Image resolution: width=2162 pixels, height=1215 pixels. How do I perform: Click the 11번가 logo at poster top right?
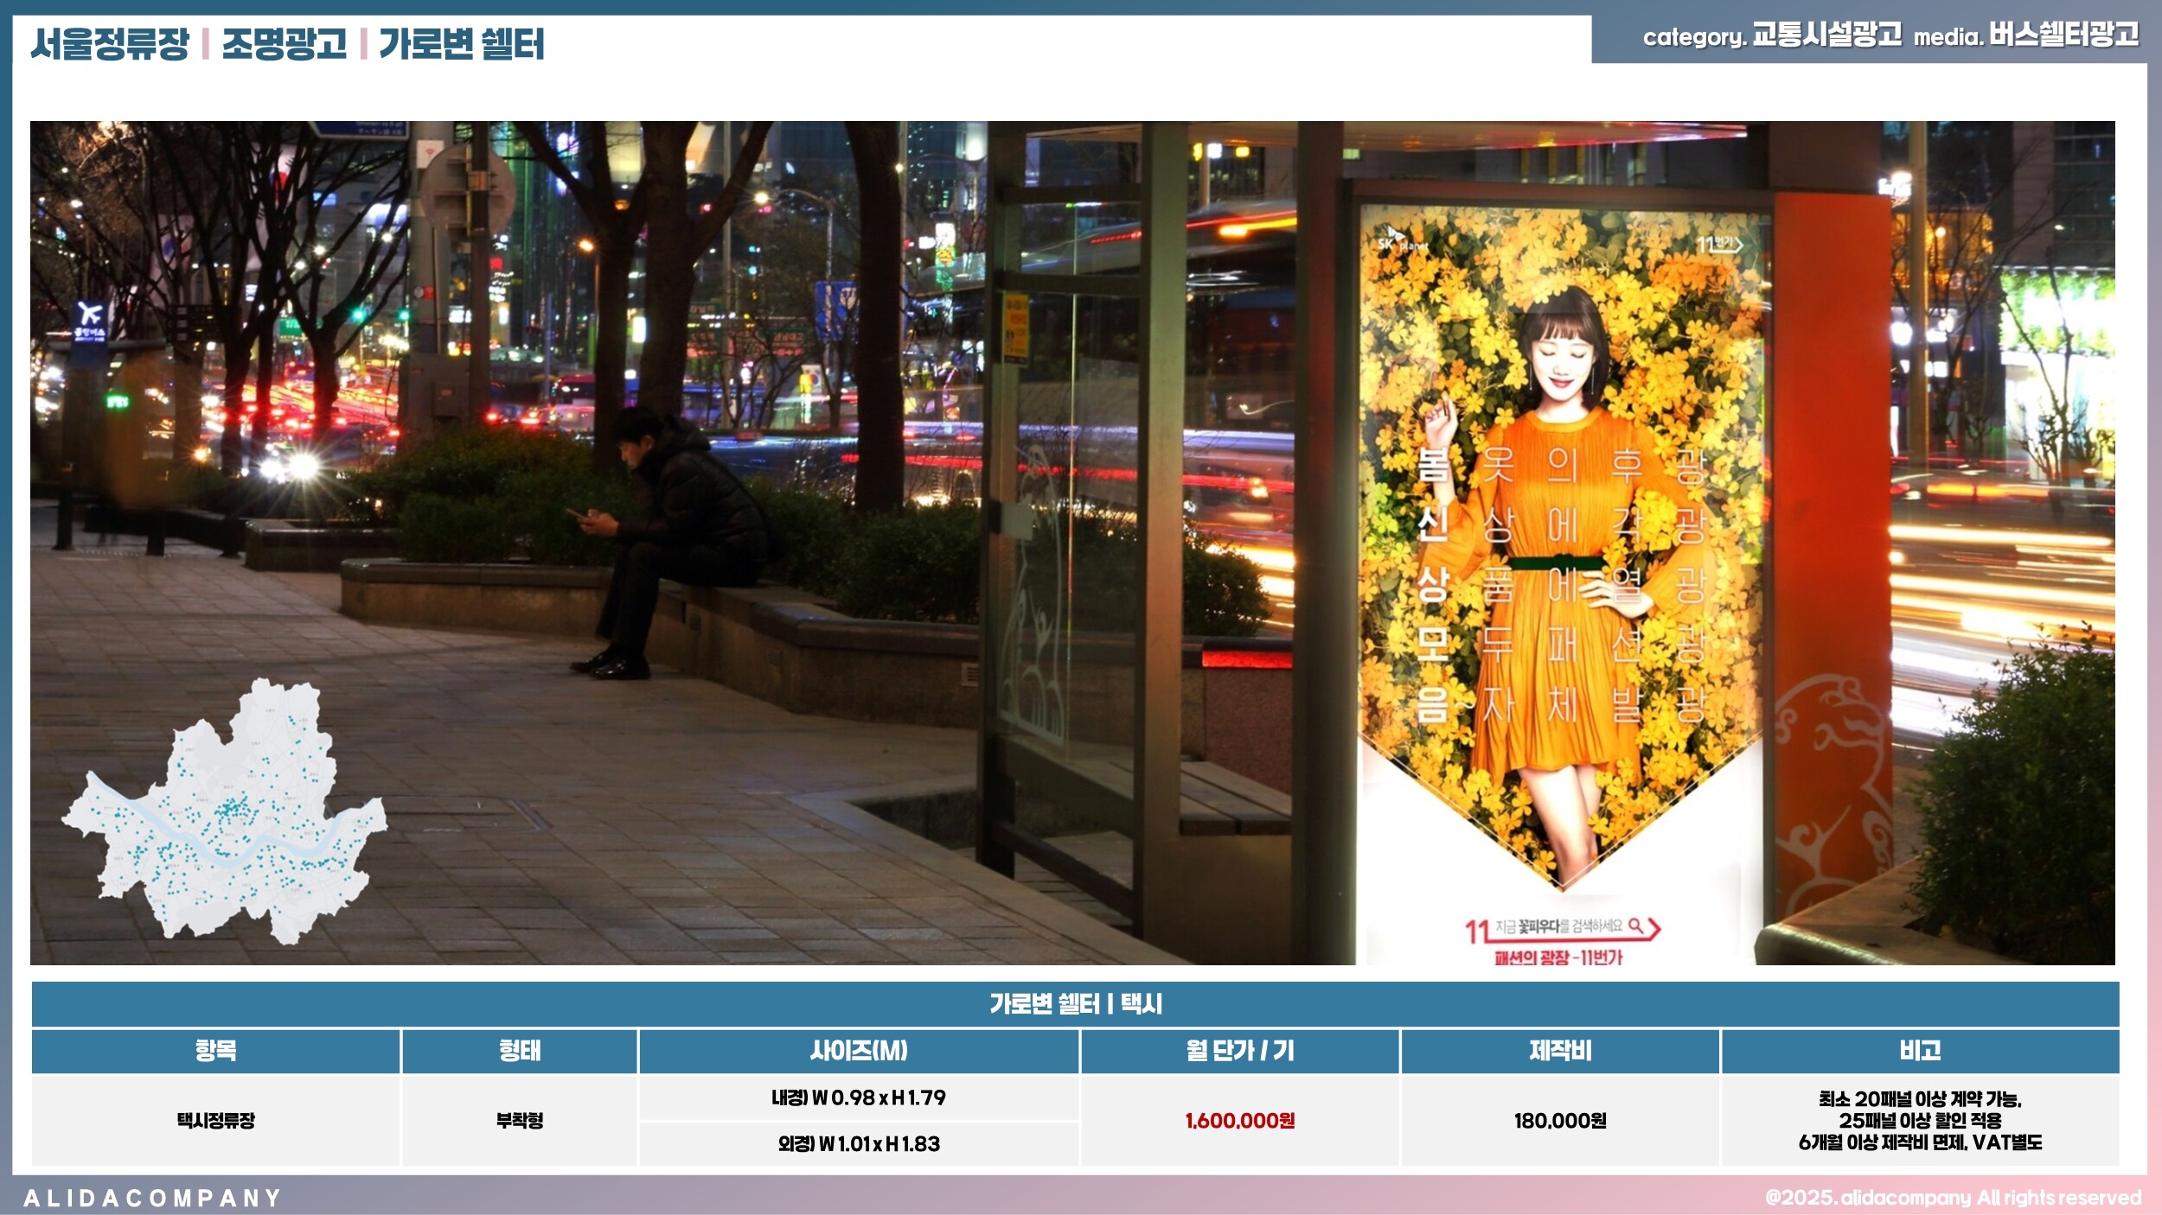pyautogui.click(x=1718, y=245)
